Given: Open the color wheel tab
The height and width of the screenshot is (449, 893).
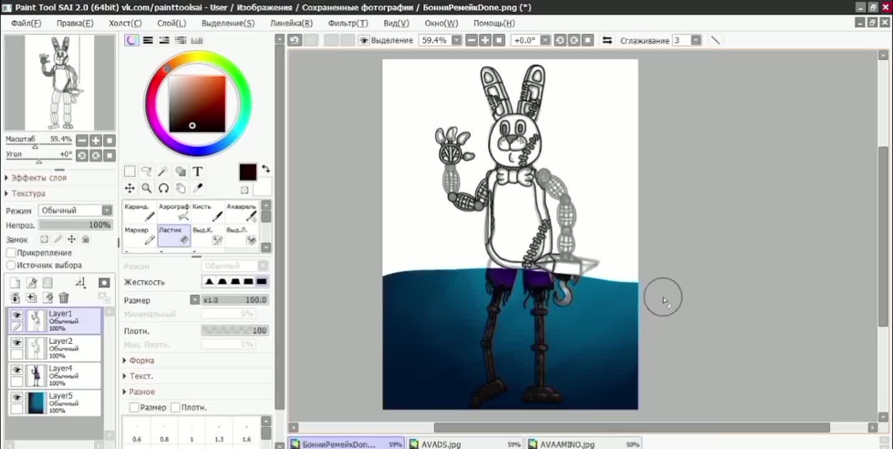Looking at the screenshot, I should (x=132, y=40).
